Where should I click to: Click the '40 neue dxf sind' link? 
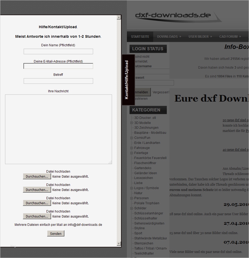[x=236, y=150]
